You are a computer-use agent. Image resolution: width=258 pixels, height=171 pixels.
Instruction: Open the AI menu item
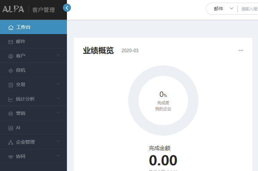pos(33,128)
